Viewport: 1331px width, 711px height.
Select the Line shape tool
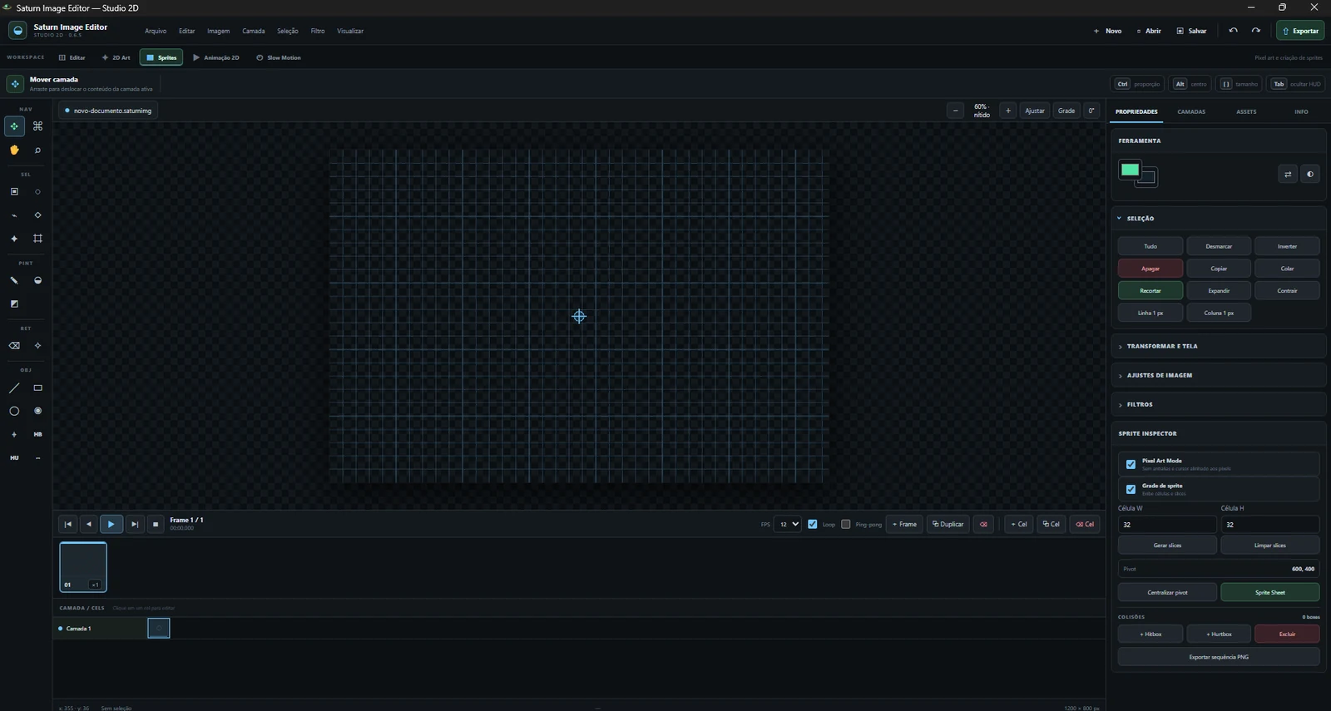click(14, 388)
